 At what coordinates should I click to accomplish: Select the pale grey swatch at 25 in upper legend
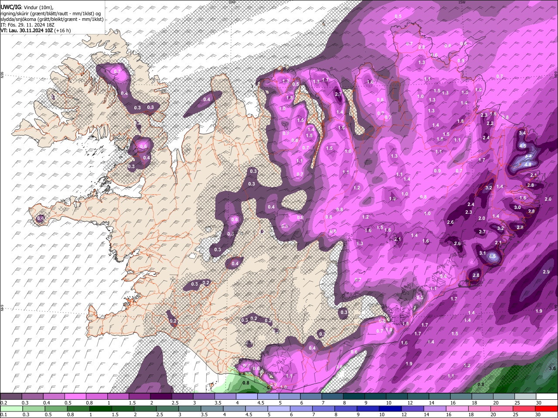pyautogui.click(x=525, y=397)
